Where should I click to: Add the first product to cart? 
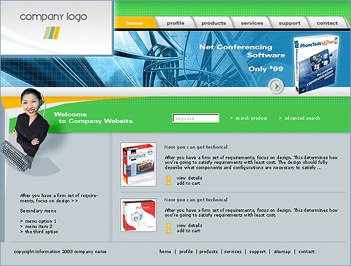click(x=188, y=184)
